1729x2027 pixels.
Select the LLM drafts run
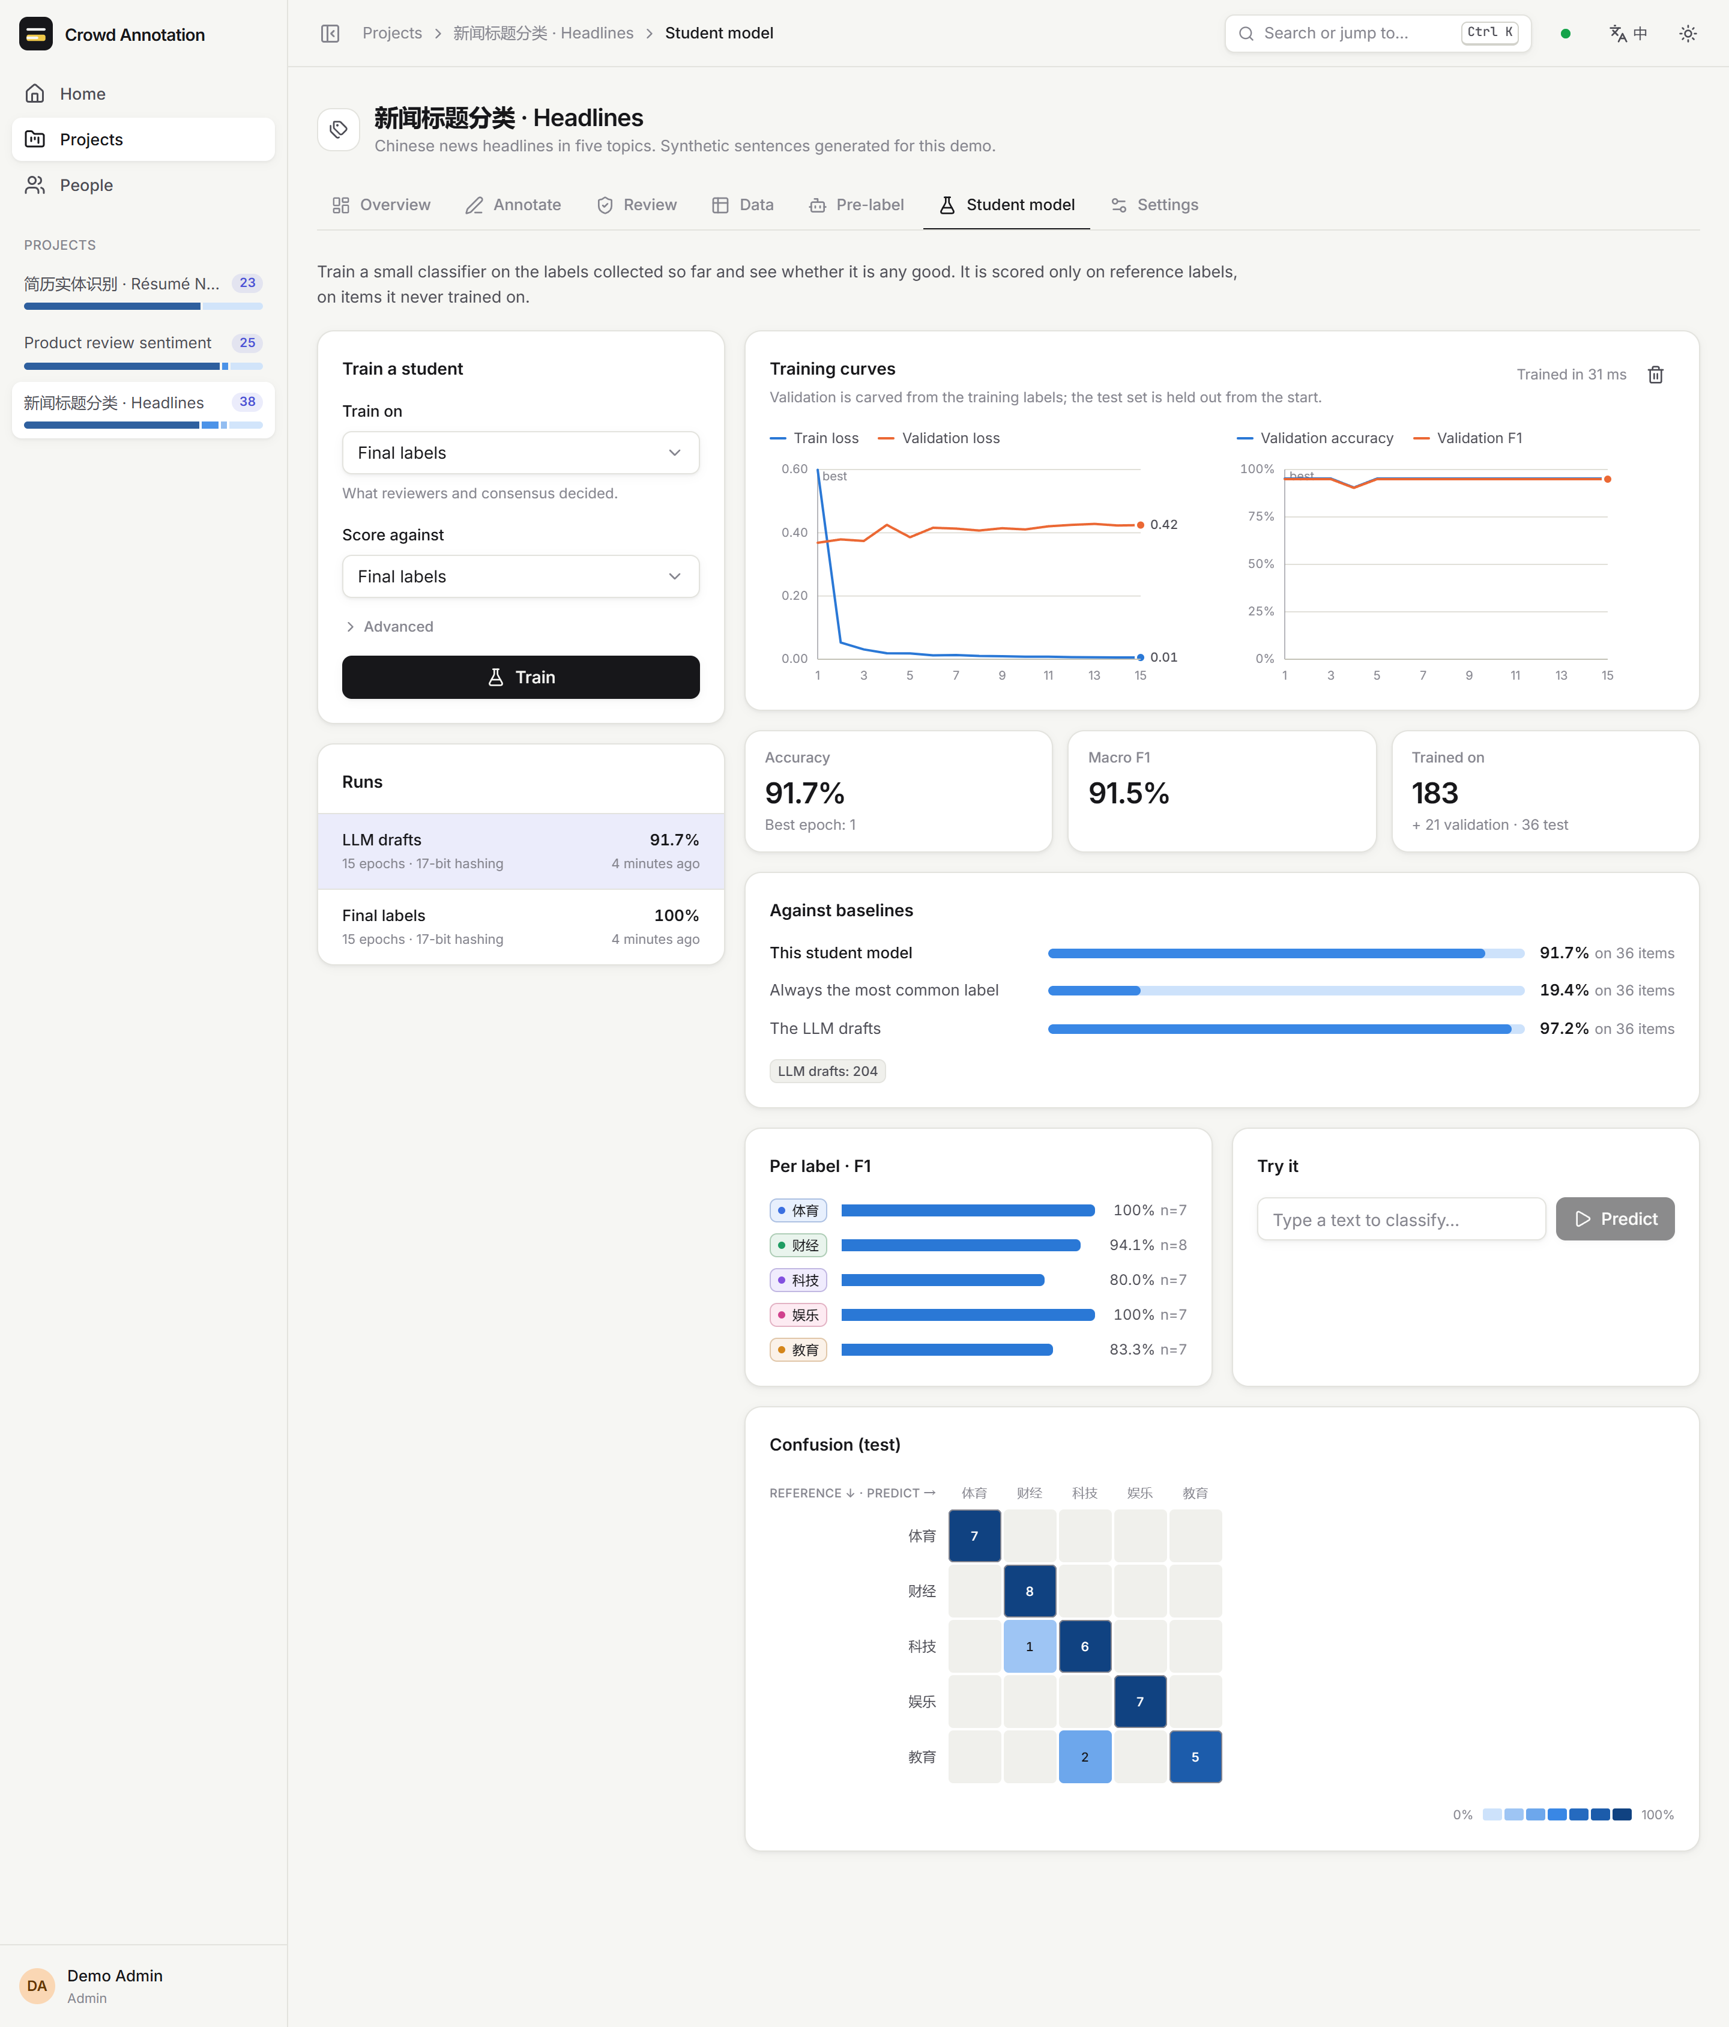coord(521,851)
